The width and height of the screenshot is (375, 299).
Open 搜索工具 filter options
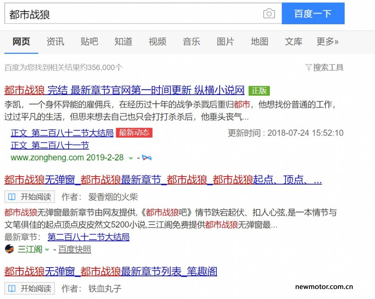pyautogui.click(x=328, y=68)
